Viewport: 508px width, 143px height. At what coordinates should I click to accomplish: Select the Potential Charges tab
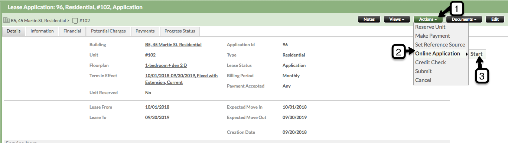tap(108, 31)
